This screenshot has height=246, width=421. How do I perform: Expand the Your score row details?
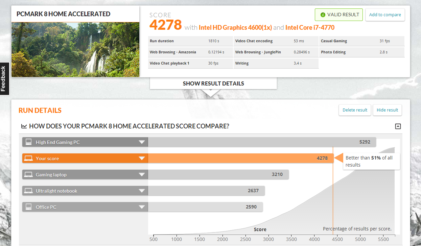tap(142, 158)
